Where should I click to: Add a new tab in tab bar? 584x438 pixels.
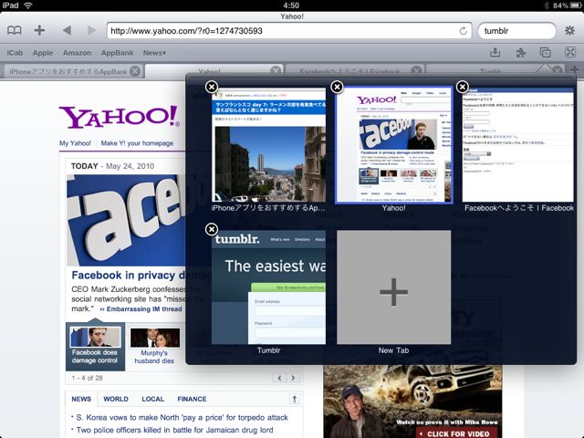[x=575, y=69]
